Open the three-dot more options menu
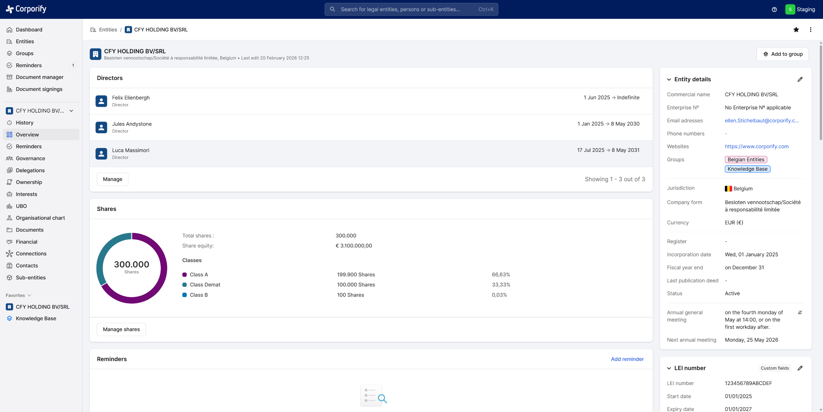 click(810, 30)
